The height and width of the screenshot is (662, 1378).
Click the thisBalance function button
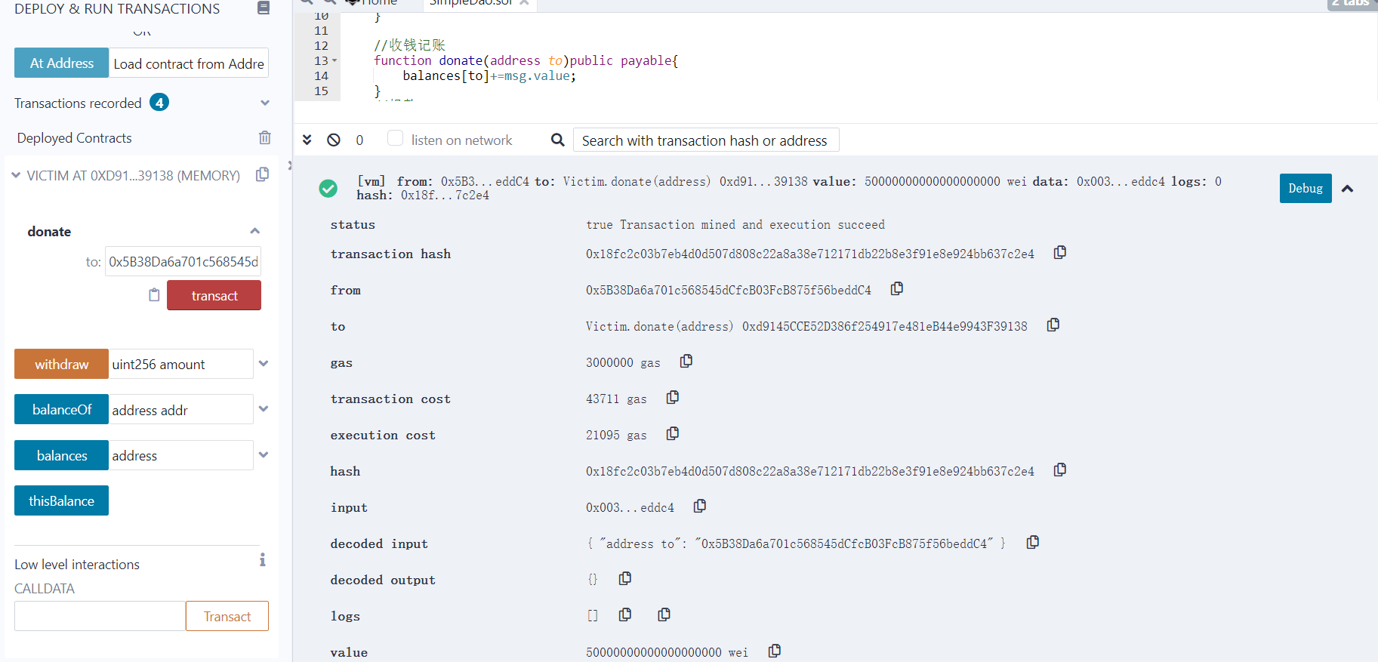click(x=61, y=500)
